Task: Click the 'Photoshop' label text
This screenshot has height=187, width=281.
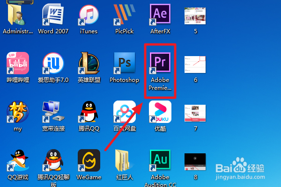Action: [x=125, y=80]
